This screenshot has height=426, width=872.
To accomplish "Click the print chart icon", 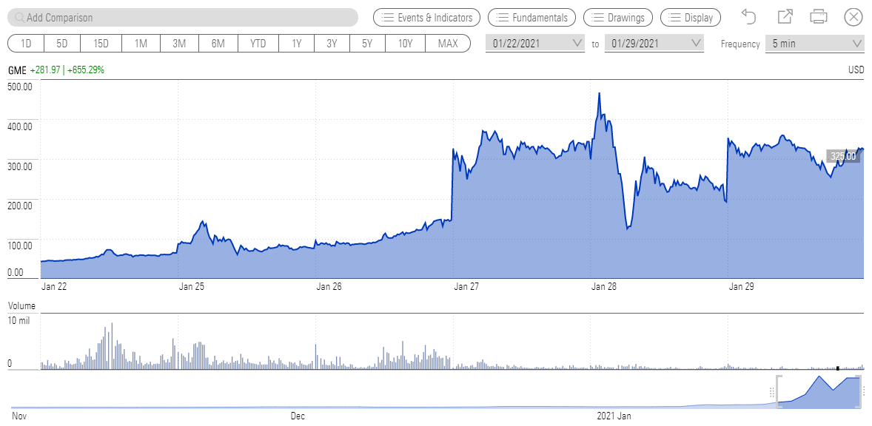I will click(819, 17).
